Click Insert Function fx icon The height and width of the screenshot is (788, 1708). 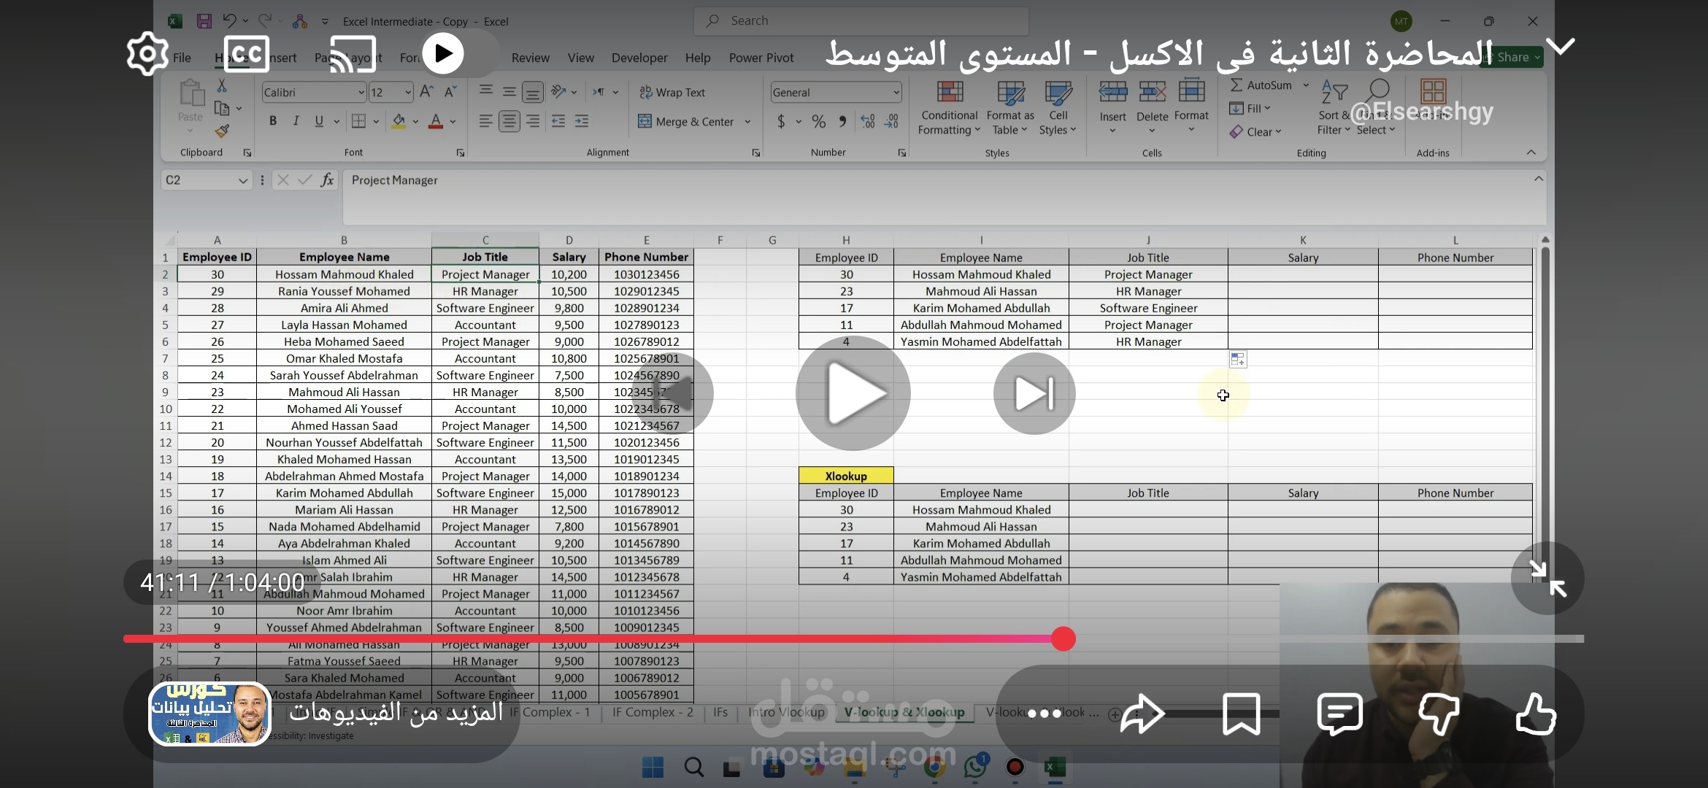coord(327,180)
